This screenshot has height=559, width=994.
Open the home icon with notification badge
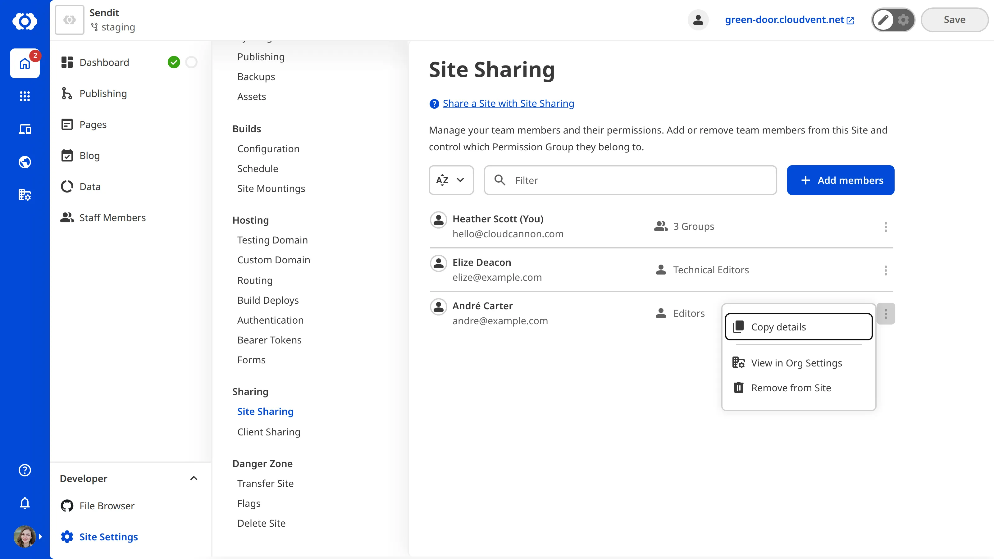(x=25, y=63)
